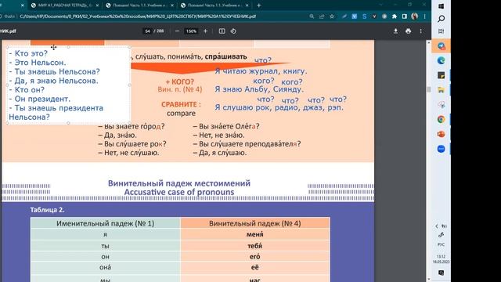Open Sticky Notes from the taskbar

click(x=442, y=75)
